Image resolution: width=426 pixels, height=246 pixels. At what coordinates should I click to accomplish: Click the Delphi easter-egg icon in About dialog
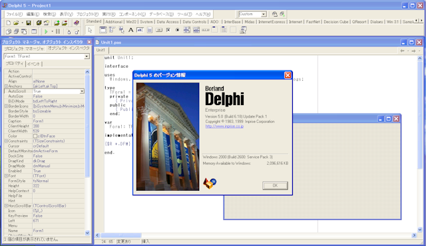[x=210, y=183]
